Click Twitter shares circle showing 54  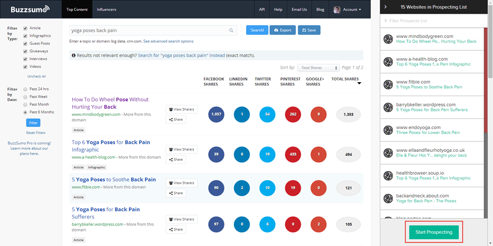click(x=267, y=115)
